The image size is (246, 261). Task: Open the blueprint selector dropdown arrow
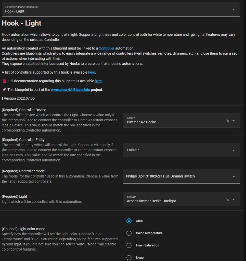click(233, 9)
